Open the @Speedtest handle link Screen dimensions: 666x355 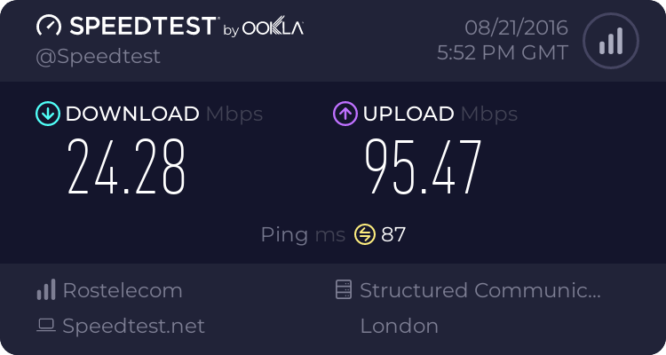tap(98, 57)
